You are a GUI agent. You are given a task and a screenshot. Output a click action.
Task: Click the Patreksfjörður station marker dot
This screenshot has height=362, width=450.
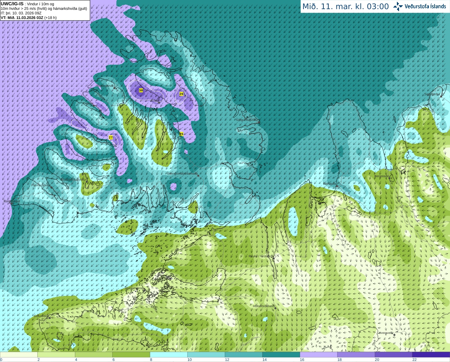coord(52,187)
